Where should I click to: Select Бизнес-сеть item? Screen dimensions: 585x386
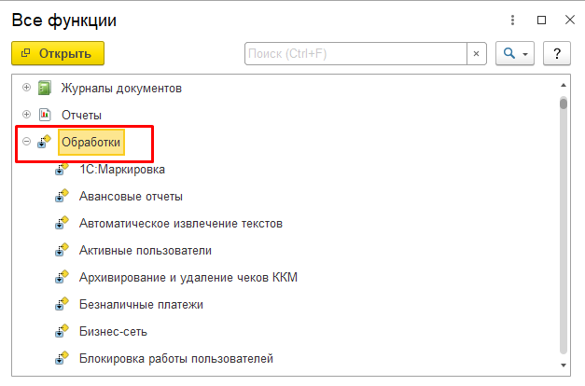coord(114,332)
